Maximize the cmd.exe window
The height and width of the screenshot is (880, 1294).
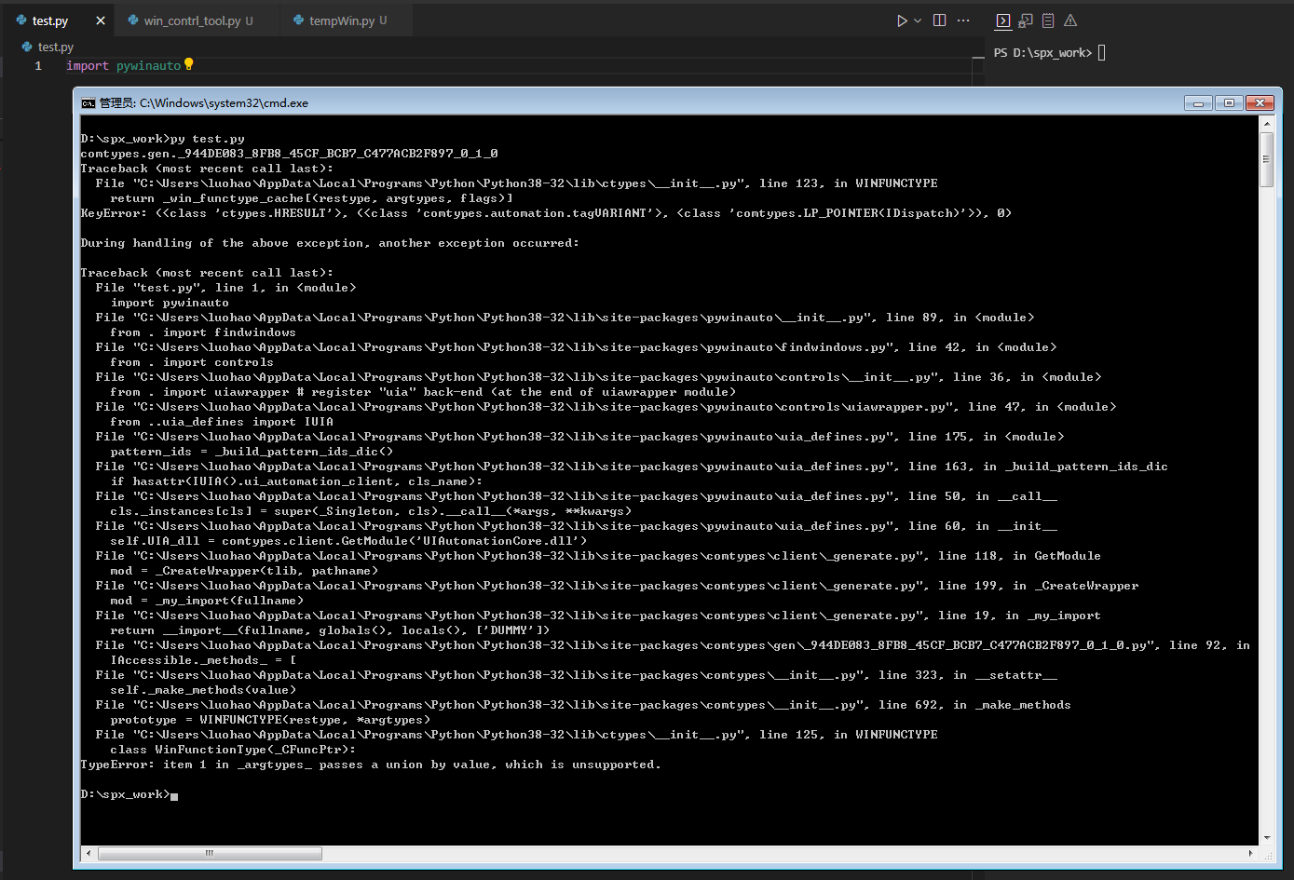pos(1230,102)
